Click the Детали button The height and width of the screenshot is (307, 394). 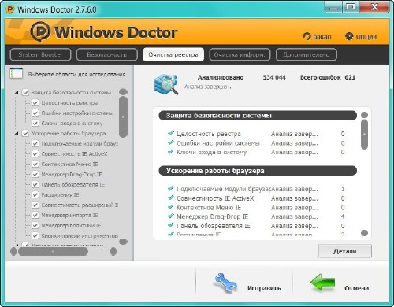[345, 251]
